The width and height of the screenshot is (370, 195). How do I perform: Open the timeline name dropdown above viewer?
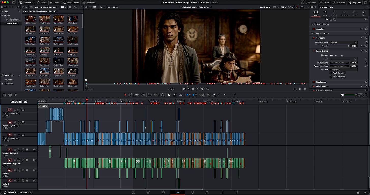[x=196, y=7]
